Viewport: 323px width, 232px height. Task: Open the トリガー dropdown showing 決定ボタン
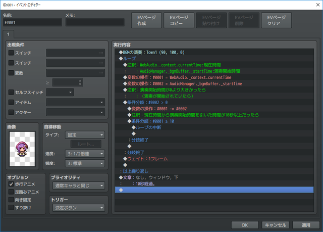click(79, 208)
